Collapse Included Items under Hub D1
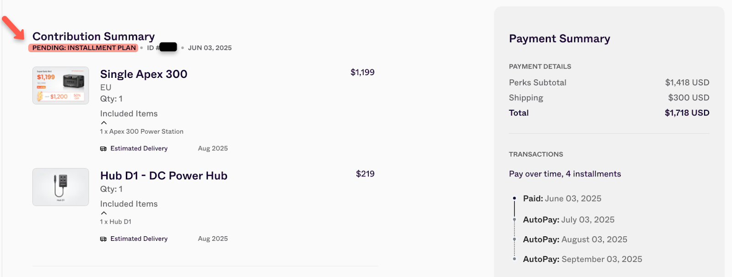This screenshot has width=732, height=277. tap(104, 213)
